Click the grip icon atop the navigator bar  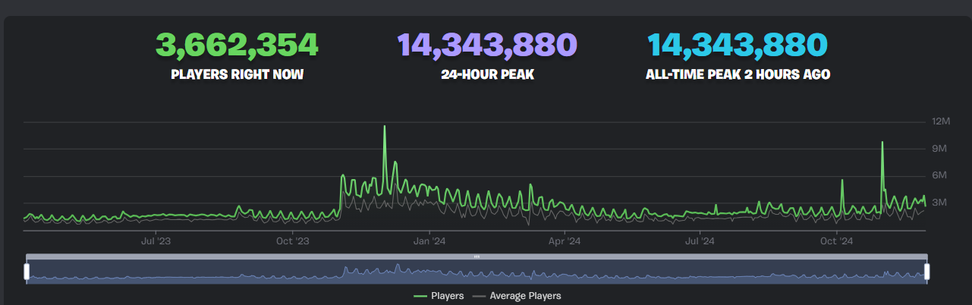(477, 257)
